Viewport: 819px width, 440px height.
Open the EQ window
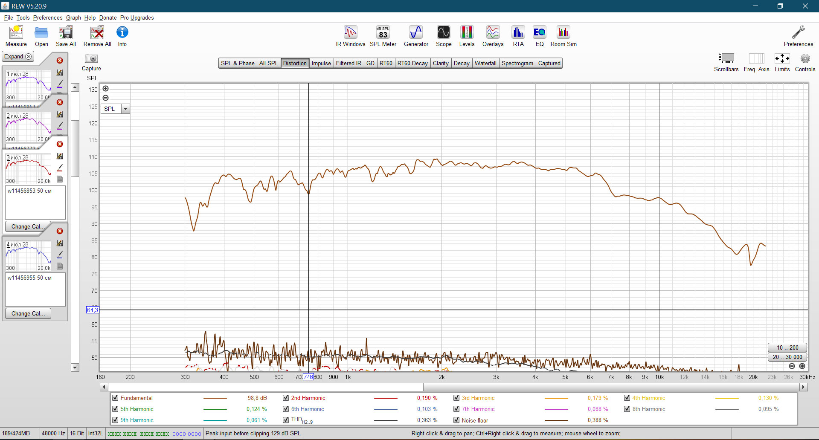click(540, 32)
